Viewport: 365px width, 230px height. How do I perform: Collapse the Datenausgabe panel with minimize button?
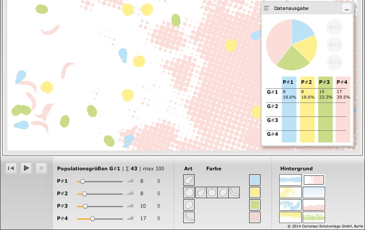coord(347,8)
